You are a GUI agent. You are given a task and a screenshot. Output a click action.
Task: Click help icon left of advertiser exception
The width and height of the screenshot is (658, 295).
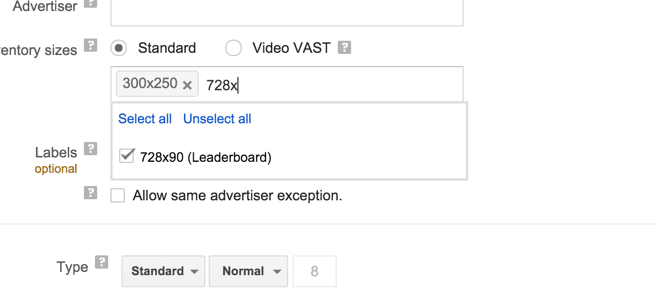coord(91,193)
